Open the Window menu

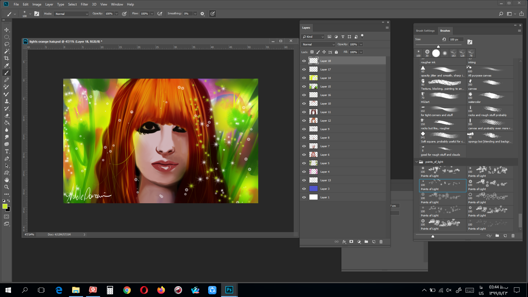(x=117, y=4)
